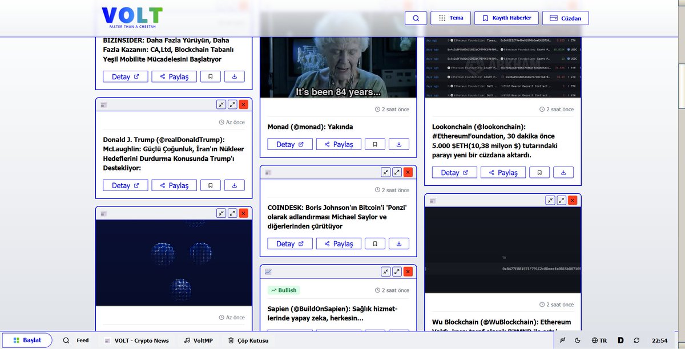Image resolution: width=685 pixels, height=349 pixels.
Task: Close the COINDESK Boris Johnson card
Action: [408, 172]
